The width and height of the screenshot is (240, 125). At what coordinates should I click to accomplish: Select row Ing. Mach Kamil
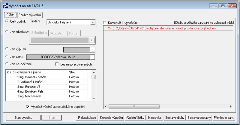pos(46,96)
